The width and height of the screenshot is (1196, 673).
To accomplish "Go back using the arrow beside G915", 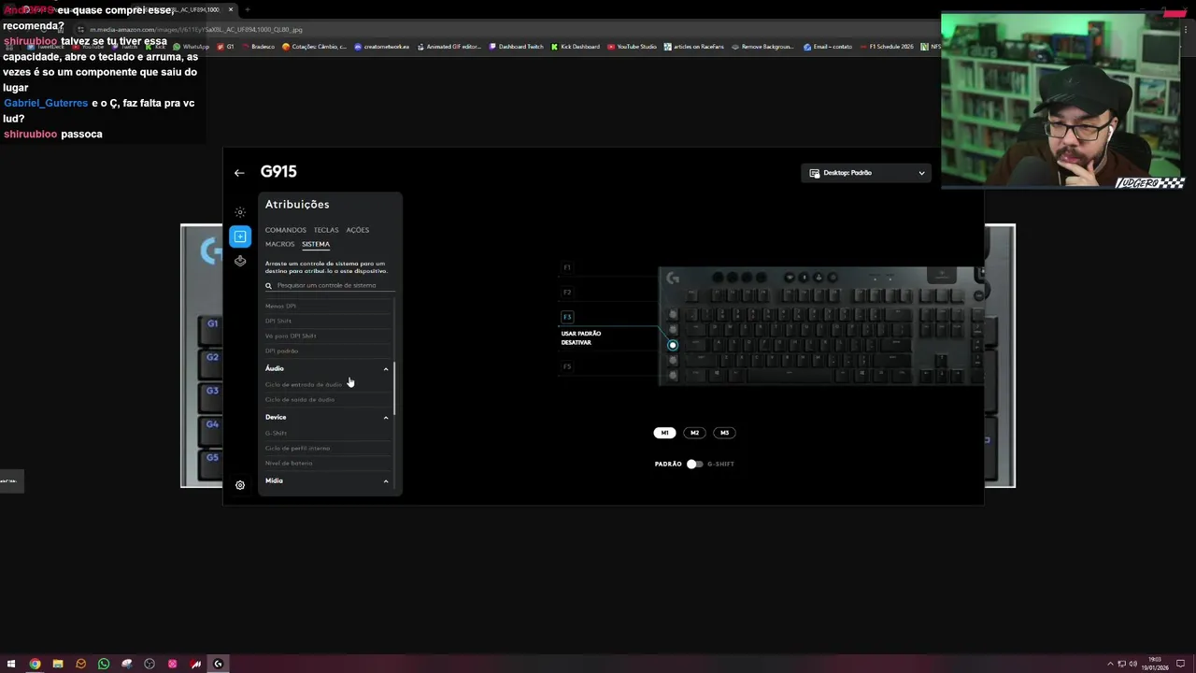I will [239, 173].
